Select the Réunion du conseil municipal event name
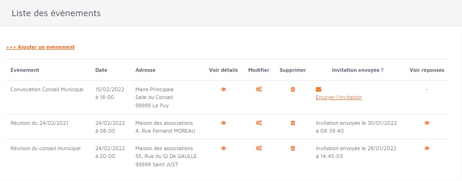462x181 pixels. tap(46, 148)
